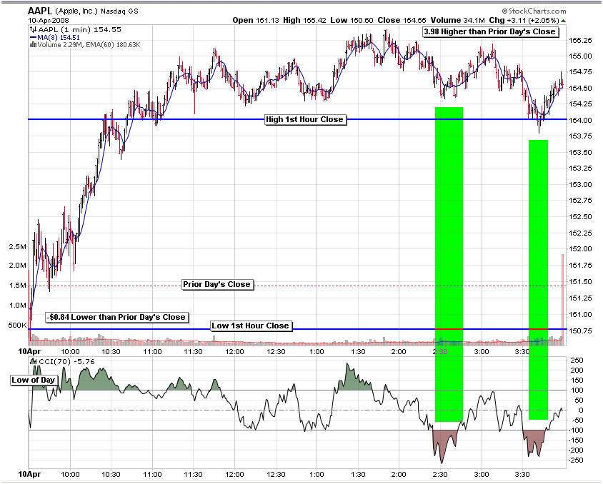This screenshot has height=484, width=603.
Task: Click 11:30 on the price chart's time axis
Action: coord(193,351)
